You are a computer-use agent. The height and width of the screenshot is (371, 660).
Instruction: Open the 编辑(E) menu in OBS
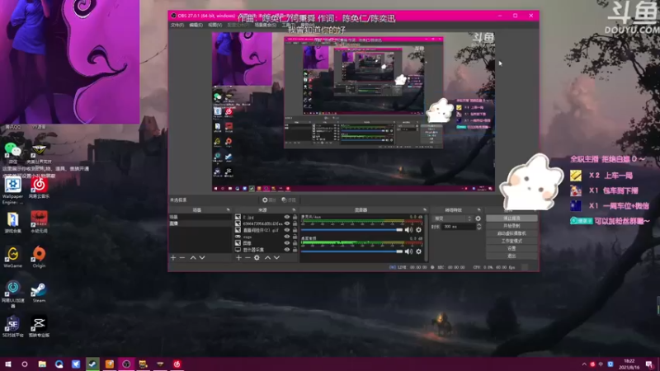click(x=196, y=26)
